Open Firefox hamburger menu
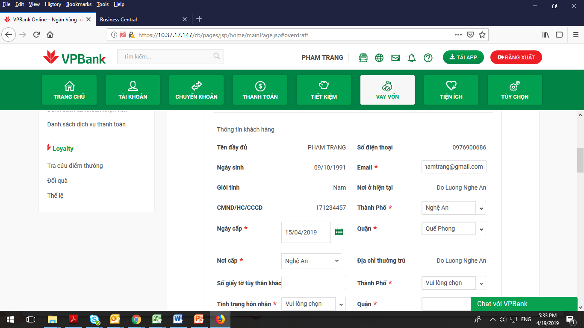 pyautogui.click(x=575, y=35)
